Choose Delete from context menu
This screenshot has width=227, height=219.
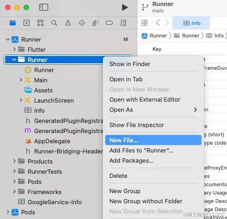pyautogui.click(x=153, y=176)
